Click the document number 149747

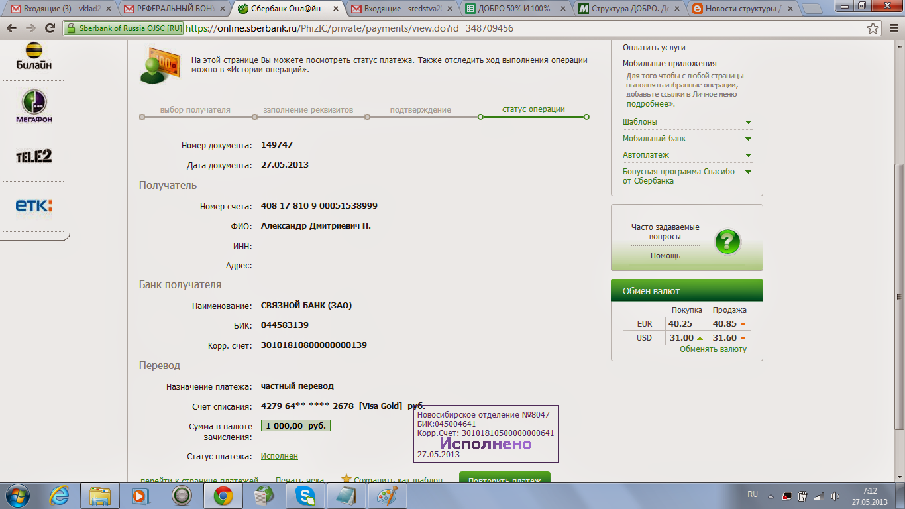pos(277,145)
